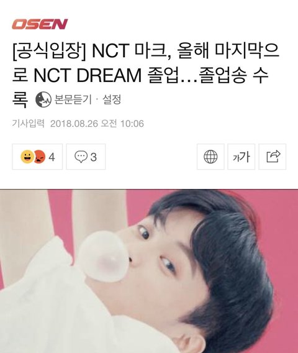Click the text-to-speech speaker icon
This screenshot has height=353, width=298.
(43, 99)
